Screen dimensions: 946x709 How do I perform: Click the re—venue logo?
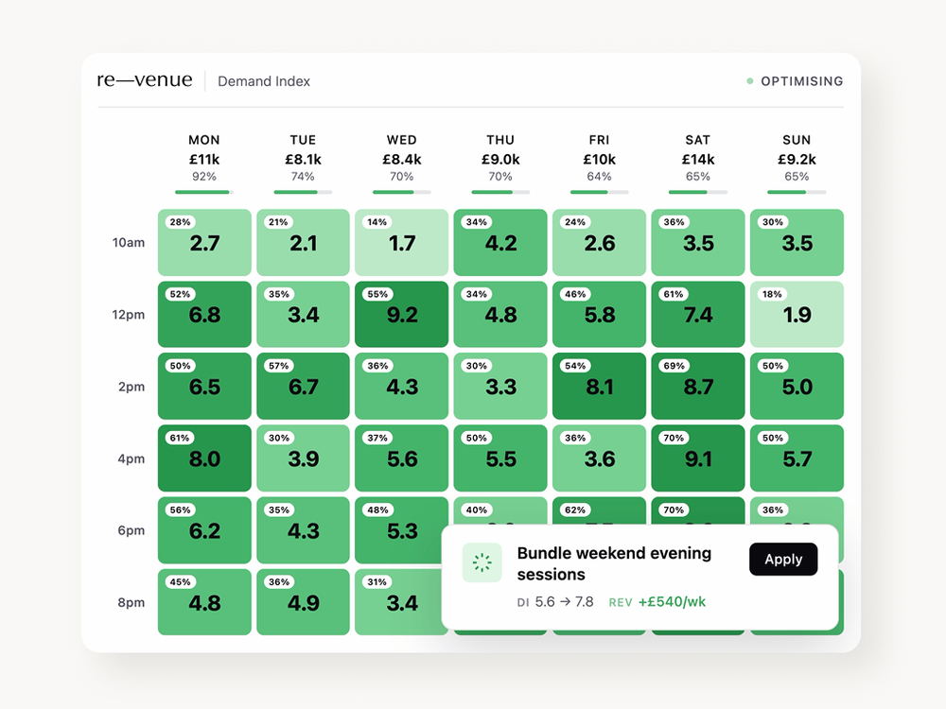[x=145, y=80]
